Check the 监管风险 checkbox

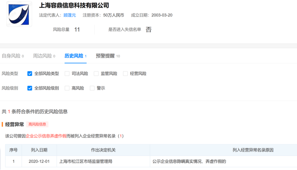(96, 74)
